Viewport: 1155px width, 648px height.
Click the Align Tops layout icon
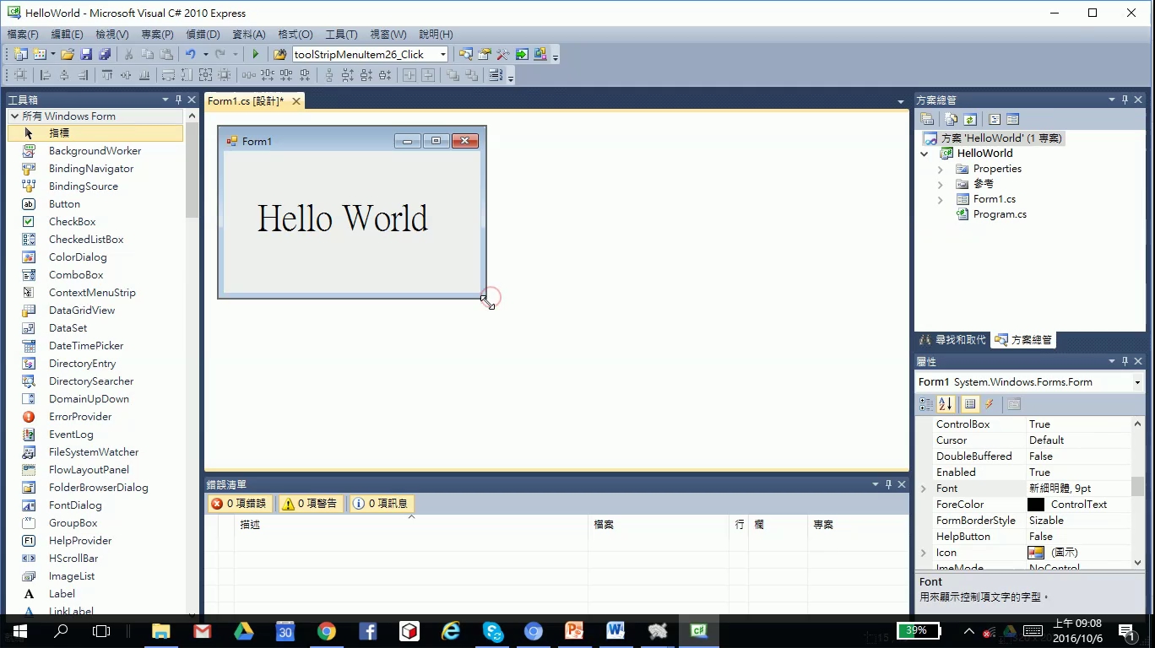click(x=107, y=75)
